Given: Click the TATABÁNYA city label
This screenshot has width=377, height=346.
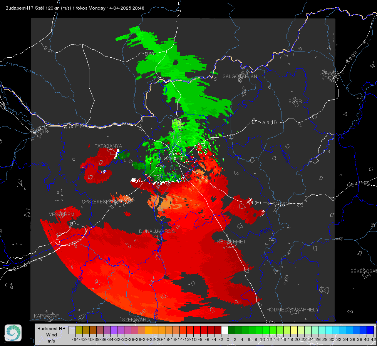Looking at the screenshot, I should 108,146.
